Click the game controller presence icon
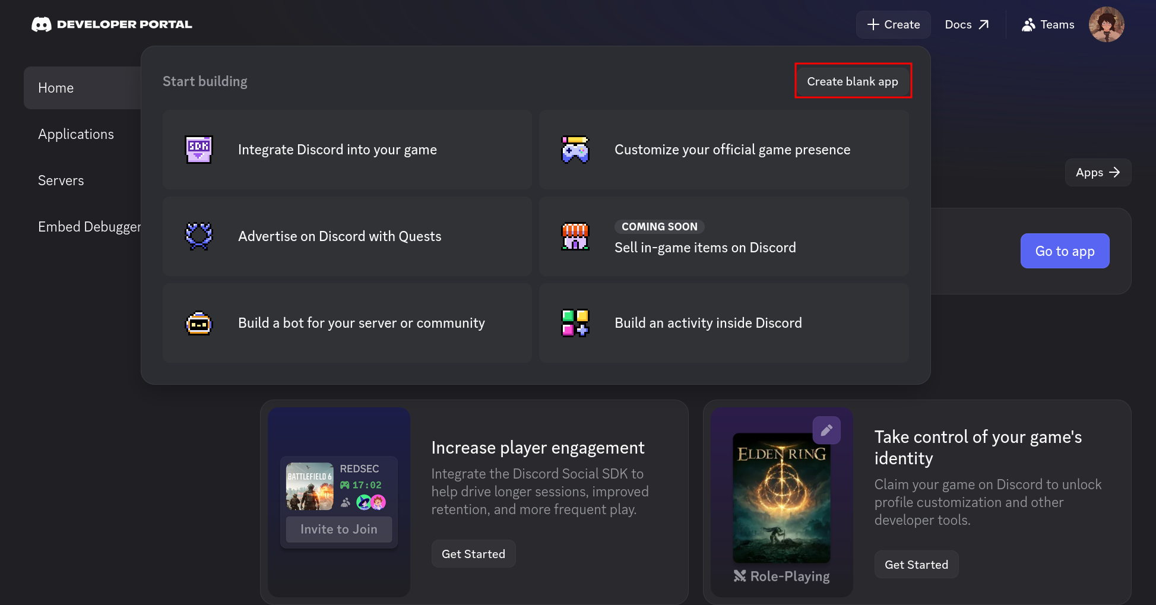This screenshot has height=605, width=1156. click(575, 149)
